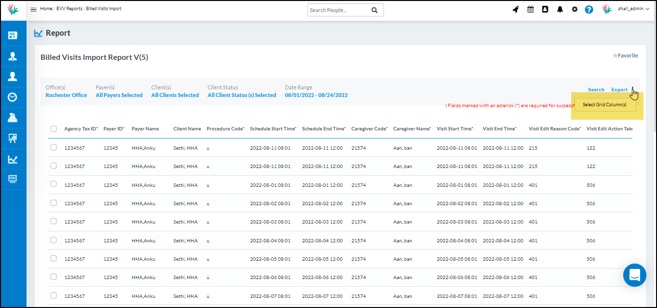The height and width of the screenshot is (308, 657).
Task: Choose Select Grid Column(s) menu option
Action: coord(604,105)
